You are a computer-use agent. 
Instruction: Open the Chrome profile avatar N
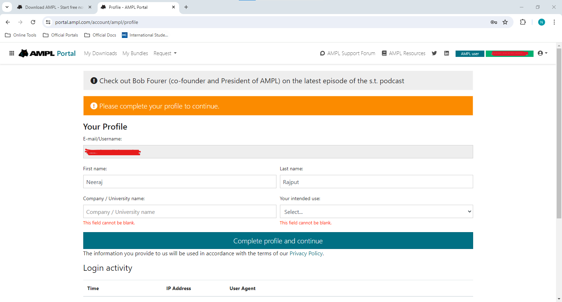click(x=542, y=22)
